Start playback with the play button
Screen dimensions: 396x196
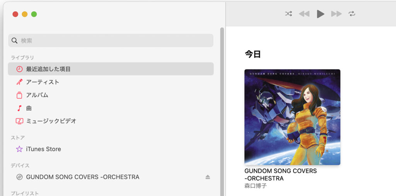(x=321, y=14)
